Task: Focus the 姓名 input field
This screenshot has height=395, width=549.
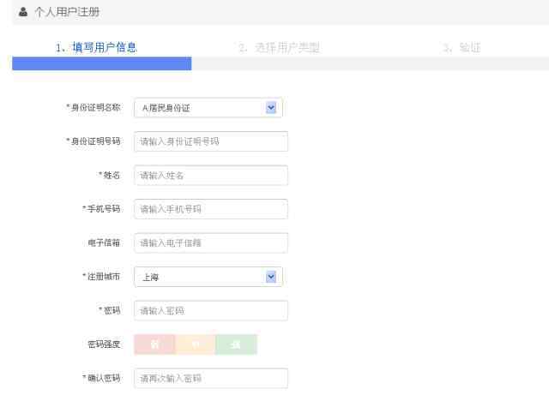Action: point(211,176)
